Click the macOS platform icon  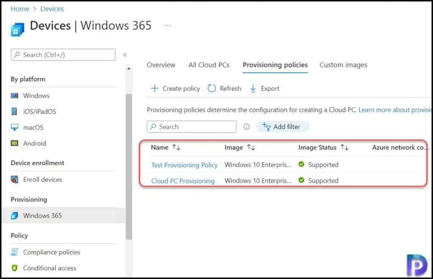point(14,127)
